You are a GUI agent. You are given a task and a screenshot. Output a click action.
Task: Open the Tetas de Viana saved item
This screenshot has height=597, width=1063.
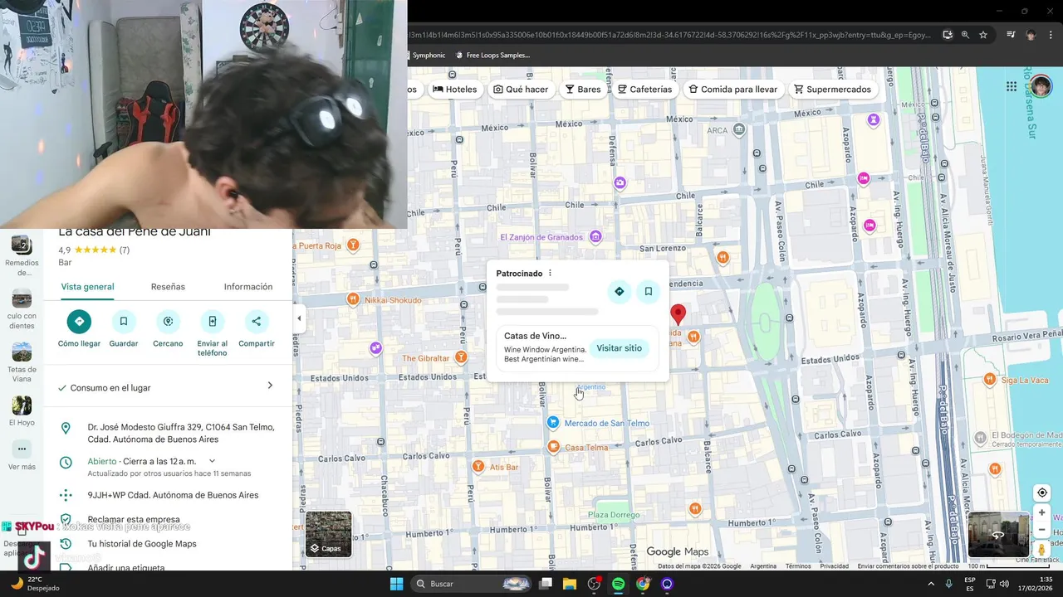tap(22, 362)
